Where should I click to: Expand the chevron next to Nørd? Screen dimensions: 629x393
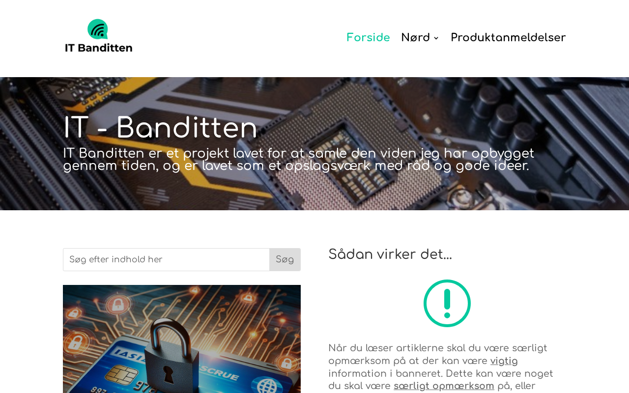tap(436, 38)
